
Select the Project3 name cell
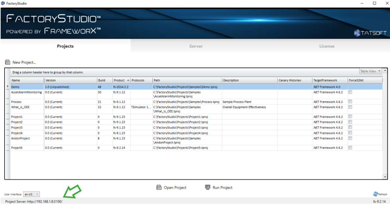[27, 128]
